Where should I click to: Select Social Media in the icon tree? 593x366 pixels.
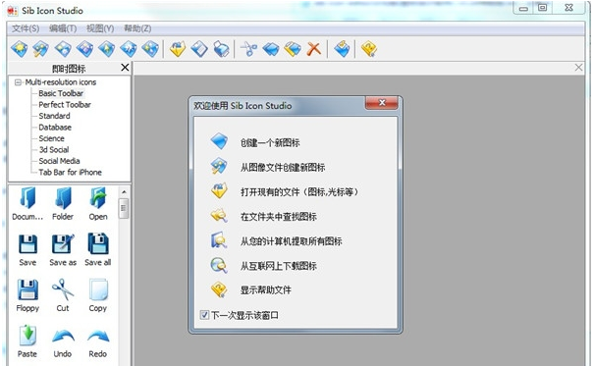point(59,161)
